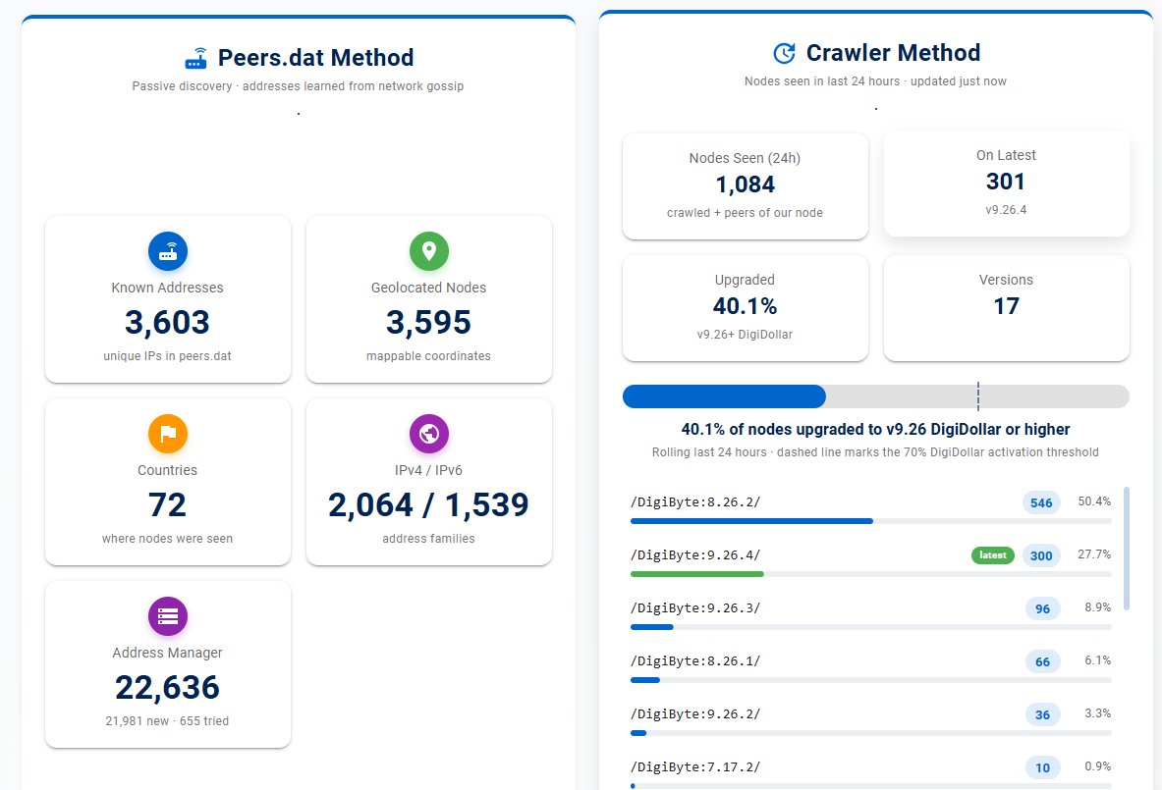Screen dimensions: 1162x790
Task: Click the green 9.26.4 share bar
Action: tap(696, 574)
